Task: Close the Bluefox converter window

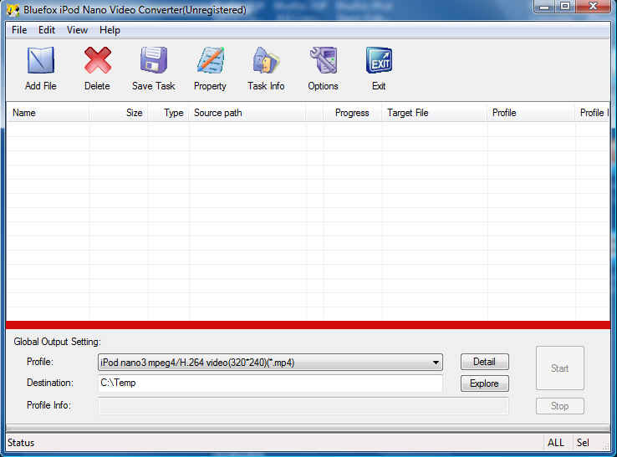Action: [593, 7]
